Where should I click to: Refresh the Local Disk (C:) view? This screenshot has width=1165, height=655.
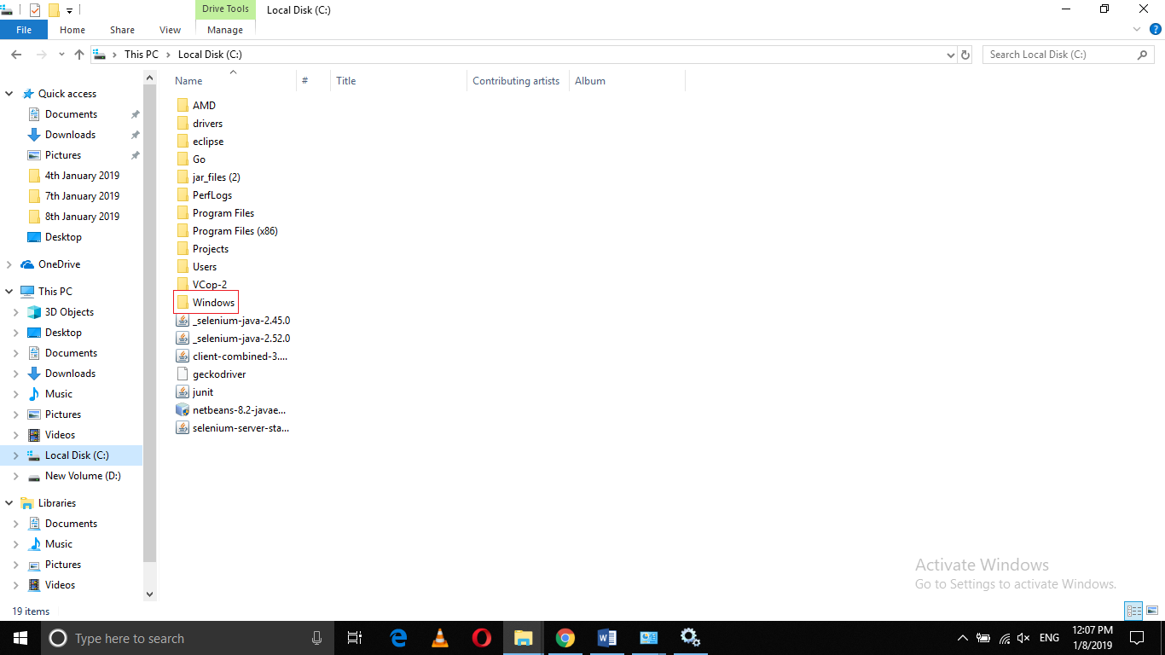965,54
